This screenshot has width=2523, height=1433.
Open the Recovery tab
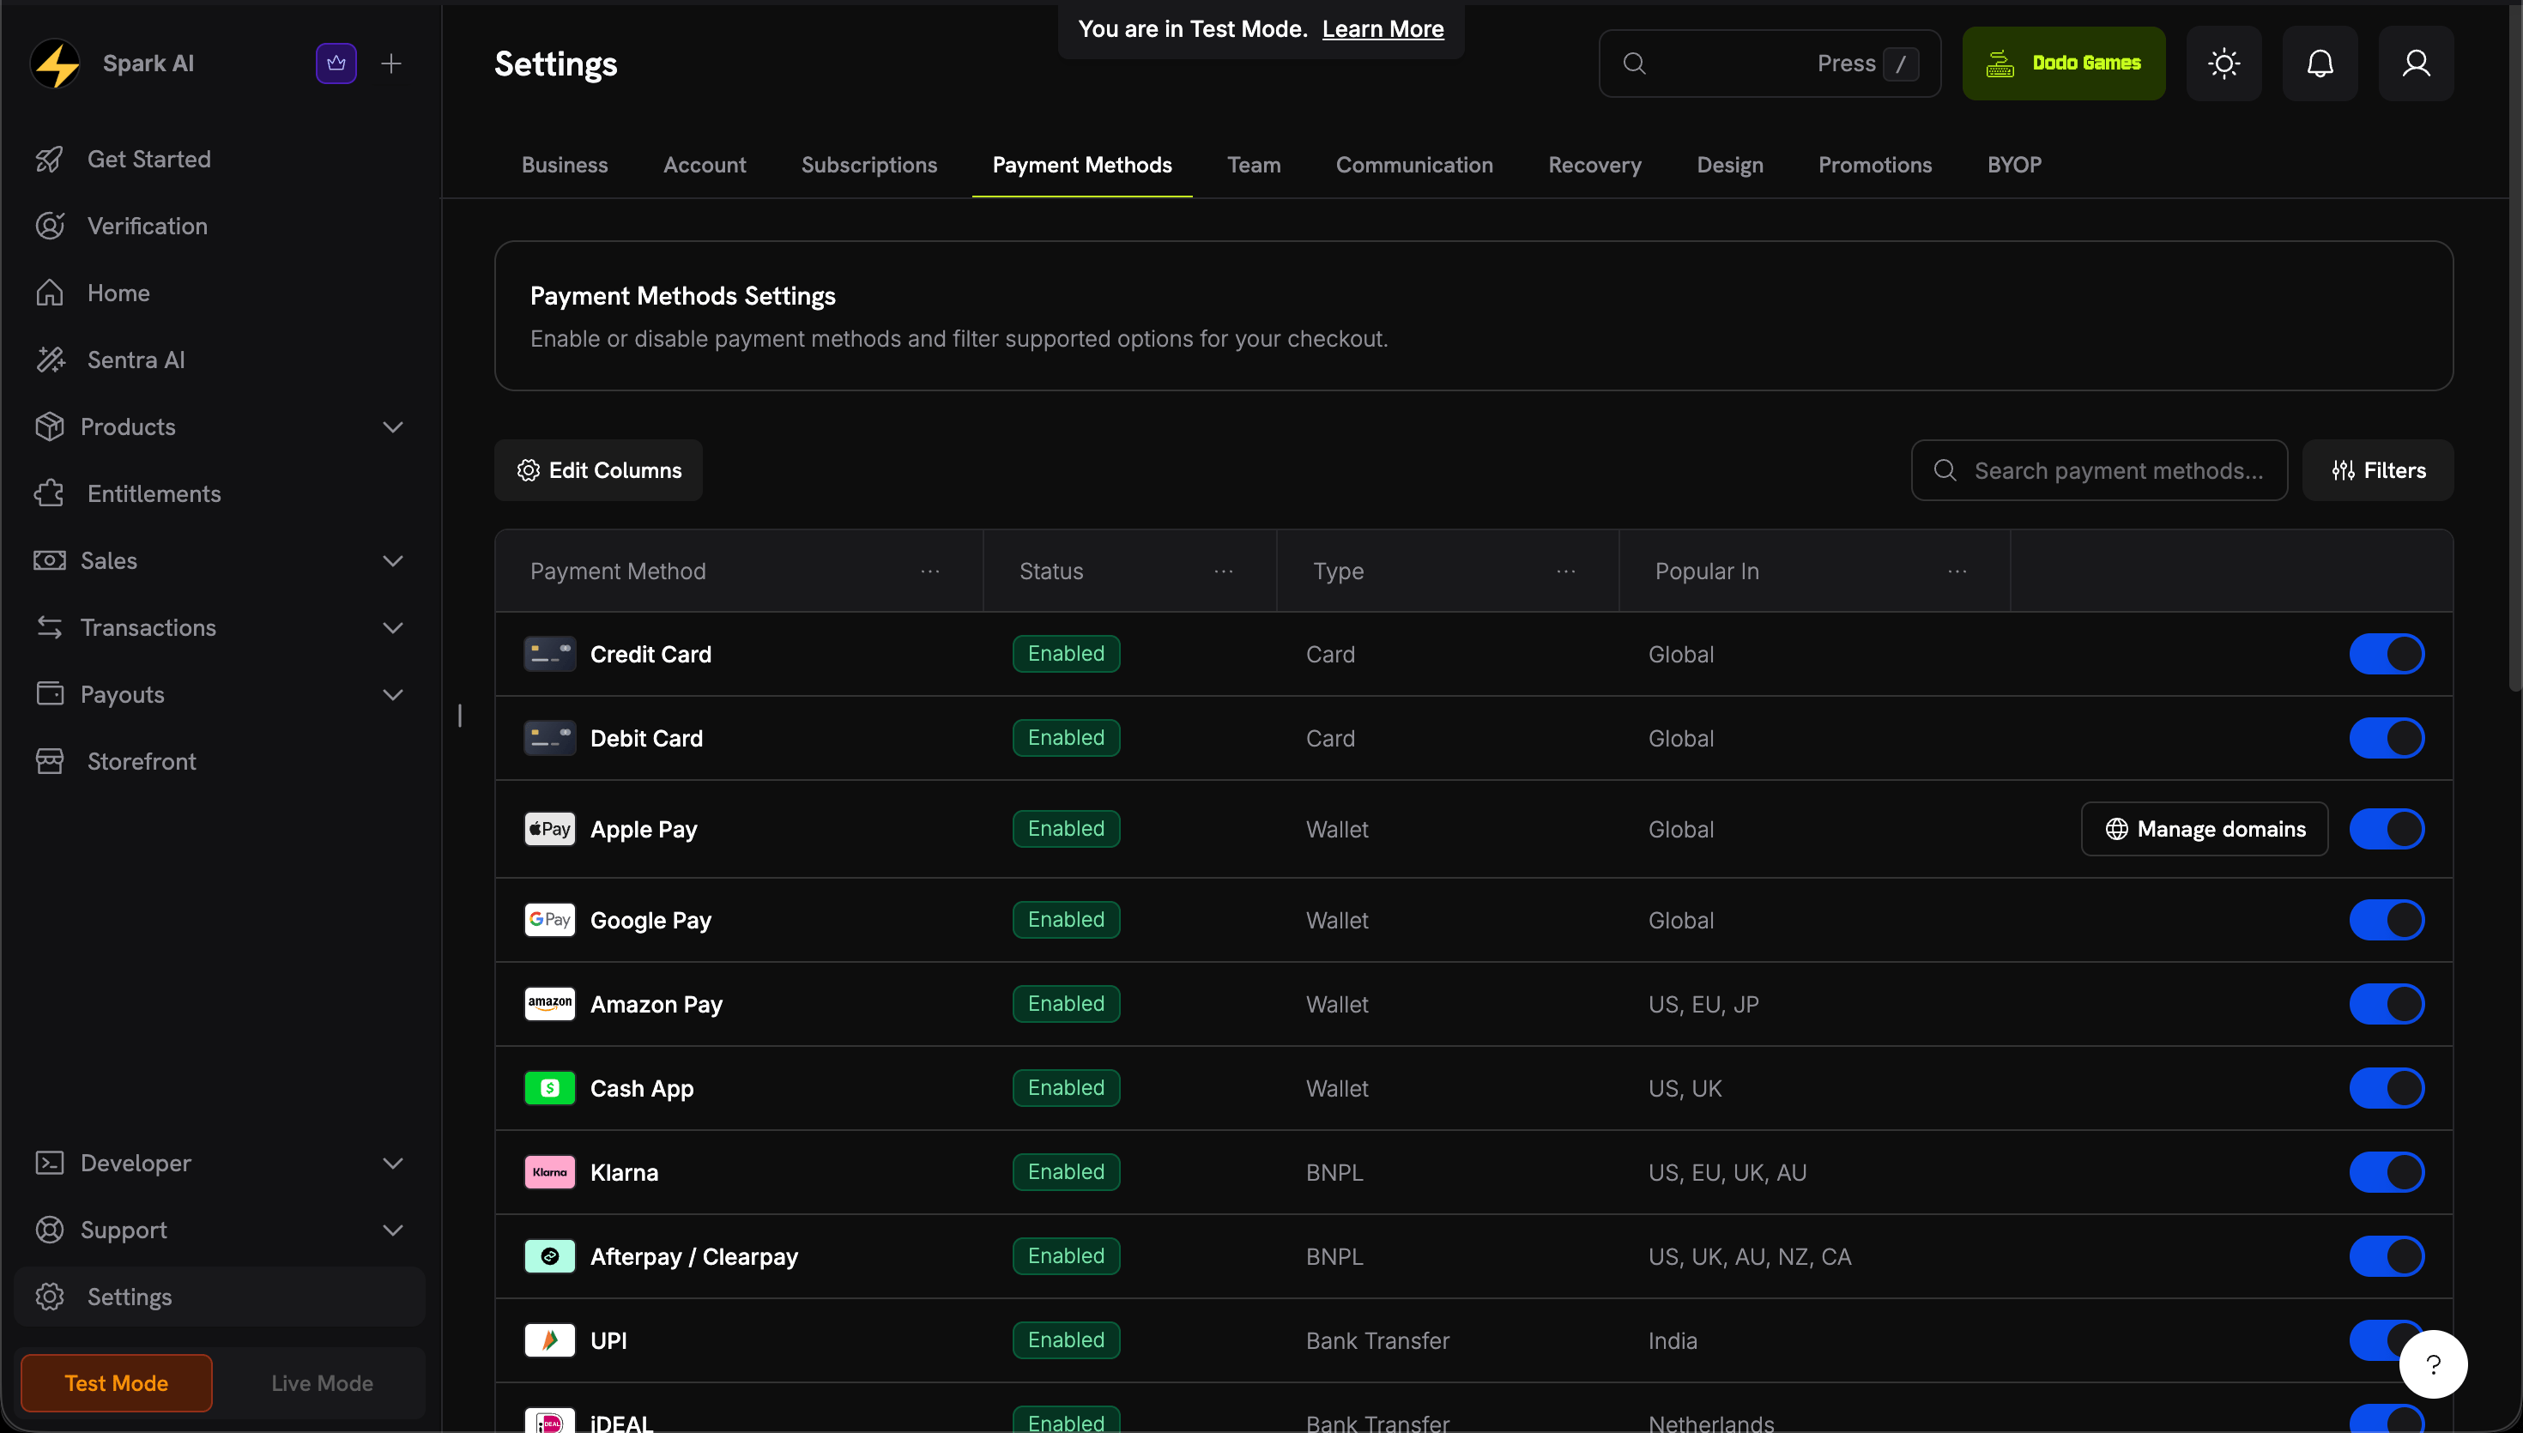[x=1594, y=166]
